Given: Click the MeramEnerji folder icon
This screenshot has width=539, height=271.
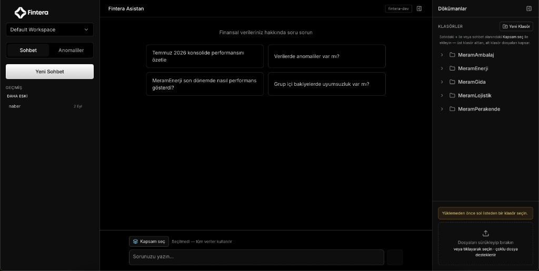Looking at the screenshot, I should tap(452, 68).
